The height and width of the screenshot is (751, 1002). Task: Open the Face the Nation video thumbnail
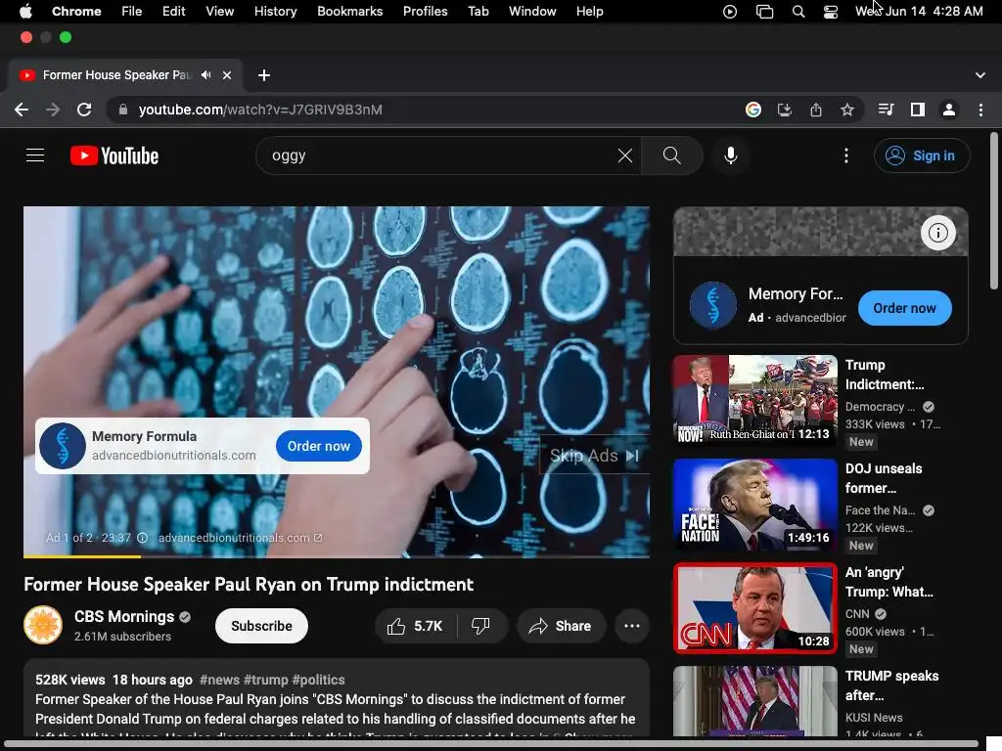(x=754, y=504)
